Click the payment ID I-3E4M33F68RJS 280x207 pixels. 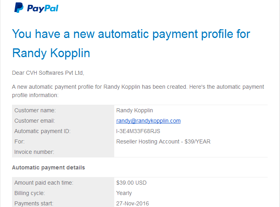(x=138, y=131)
